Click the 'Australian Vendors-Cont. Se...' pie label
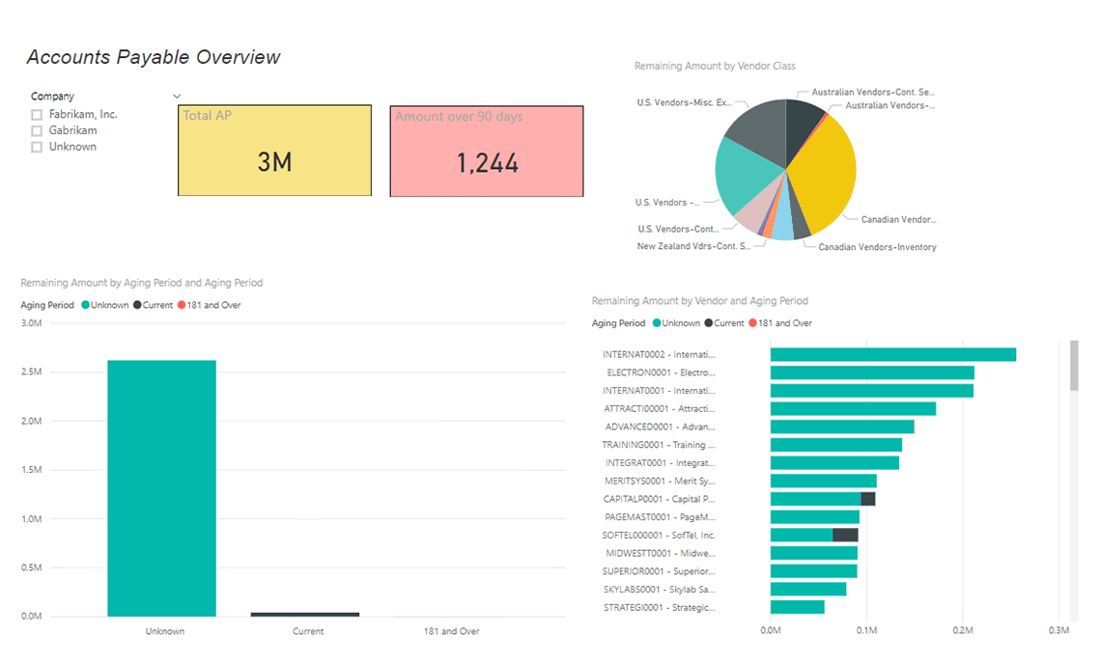The height and width of the screenshot is (663, 1101). 873,92
